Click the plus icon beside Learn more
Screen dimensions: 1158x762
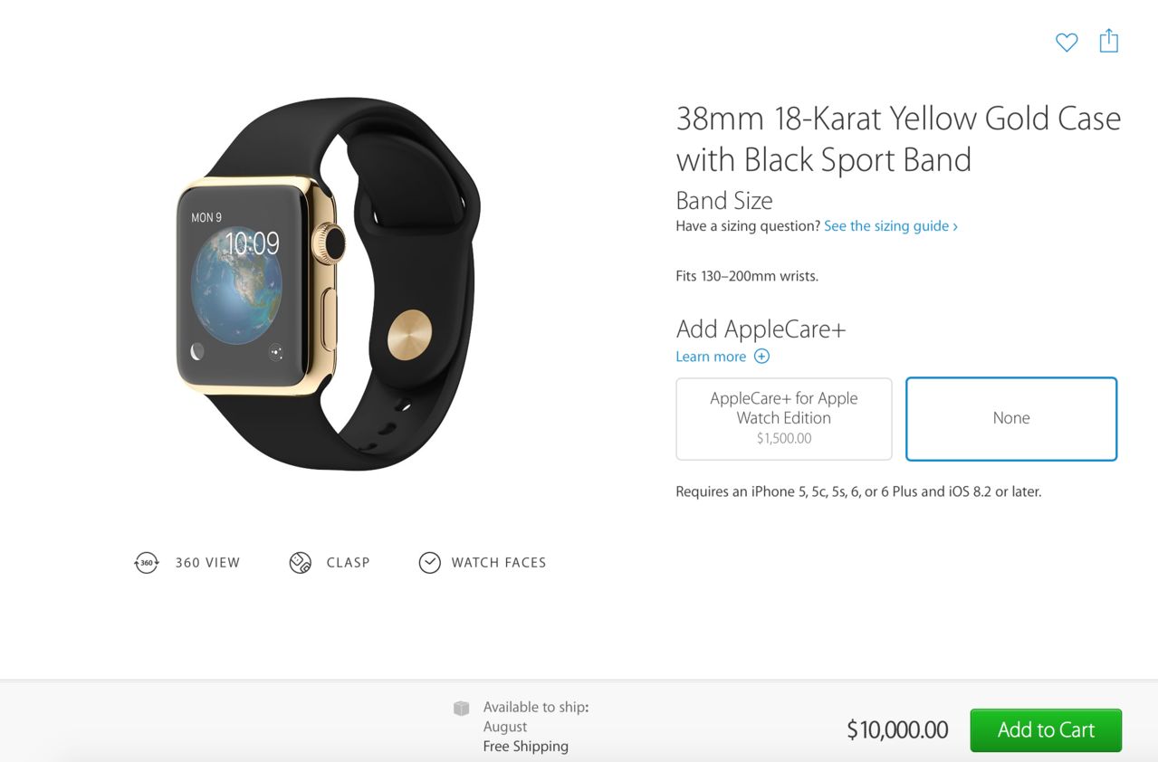pos(761,357)
